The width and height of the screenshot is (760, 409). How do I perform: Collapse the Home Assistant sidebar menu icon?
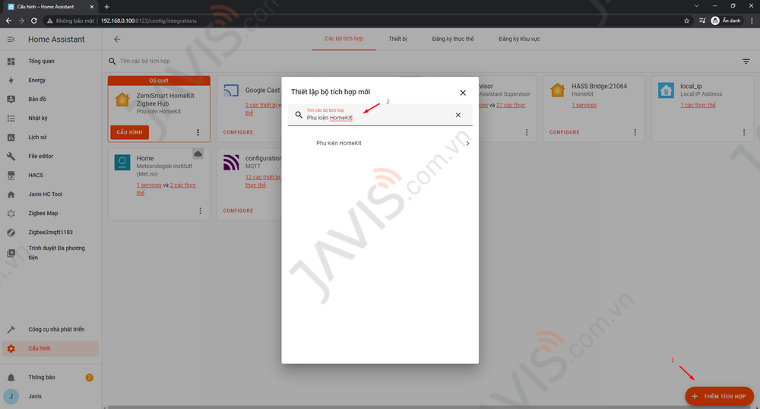point(11,40)
